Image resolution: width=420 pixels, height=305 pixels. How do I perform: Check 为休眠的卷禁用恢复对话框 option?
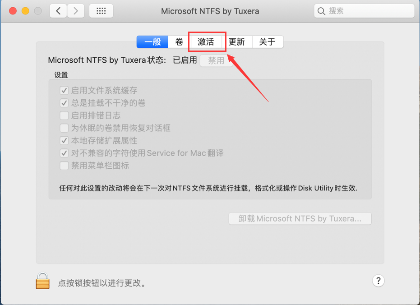click(x=64, y=128)
